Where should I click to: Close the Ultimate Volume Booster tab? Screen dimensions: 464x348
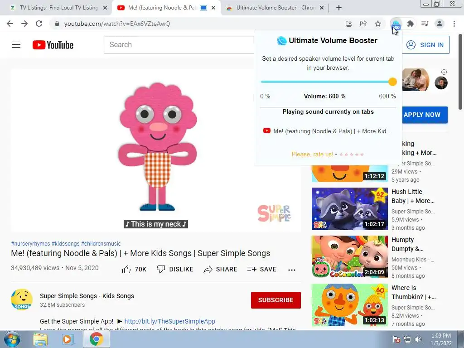pos(322,8)
